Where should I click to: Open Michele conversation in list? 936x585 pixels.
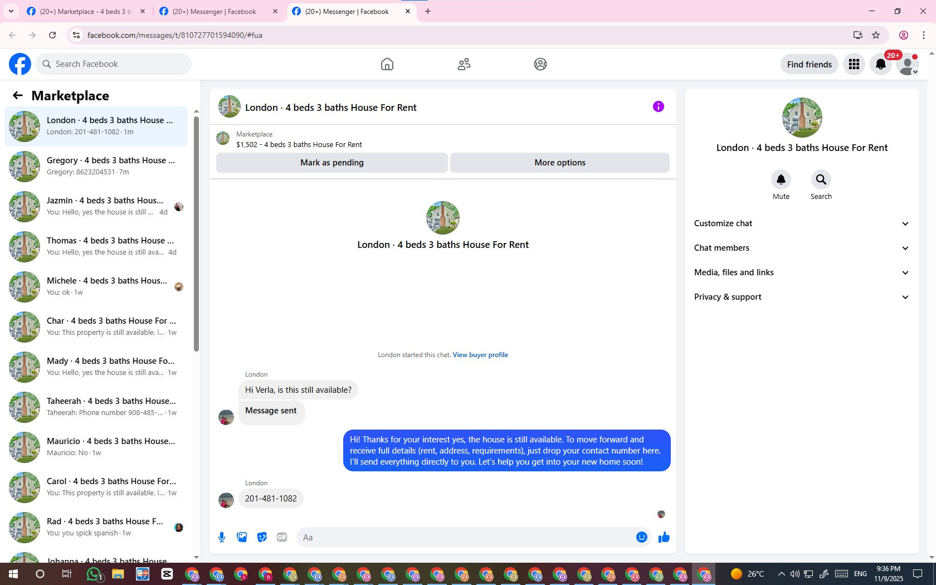[96, 286]
